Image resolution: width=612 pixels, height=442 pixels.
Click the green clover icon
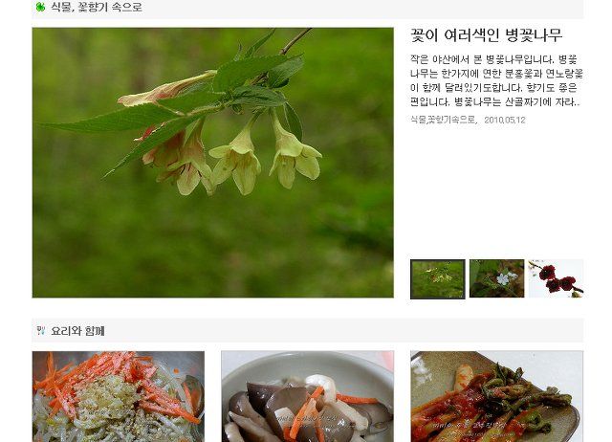point(40,7)
